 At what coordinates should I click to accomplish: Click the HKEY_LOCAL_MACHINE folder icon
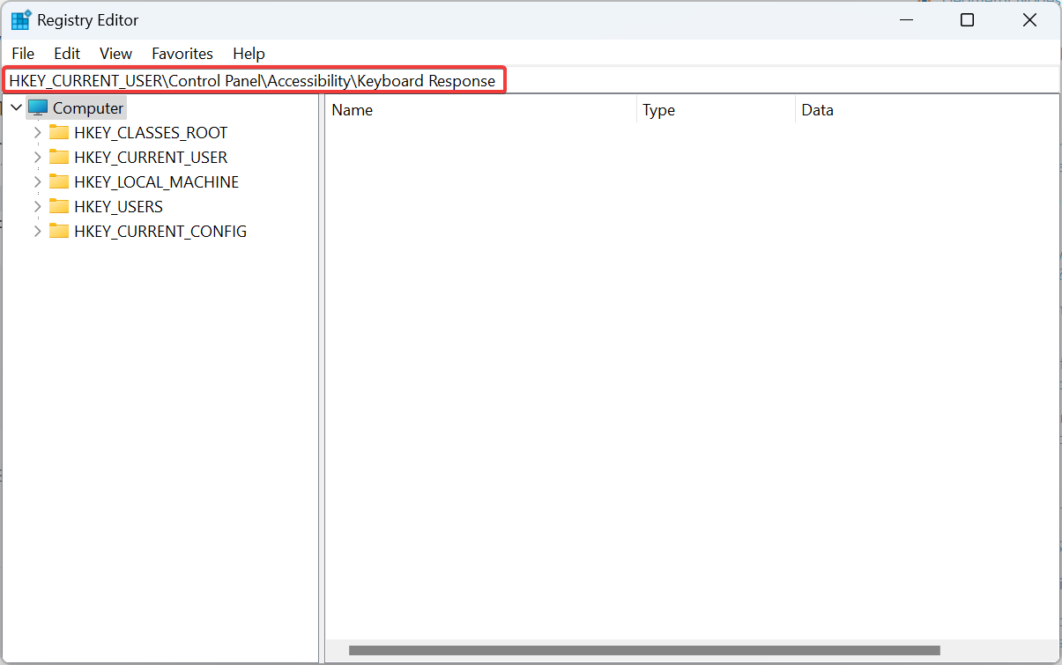coord(59,182)
